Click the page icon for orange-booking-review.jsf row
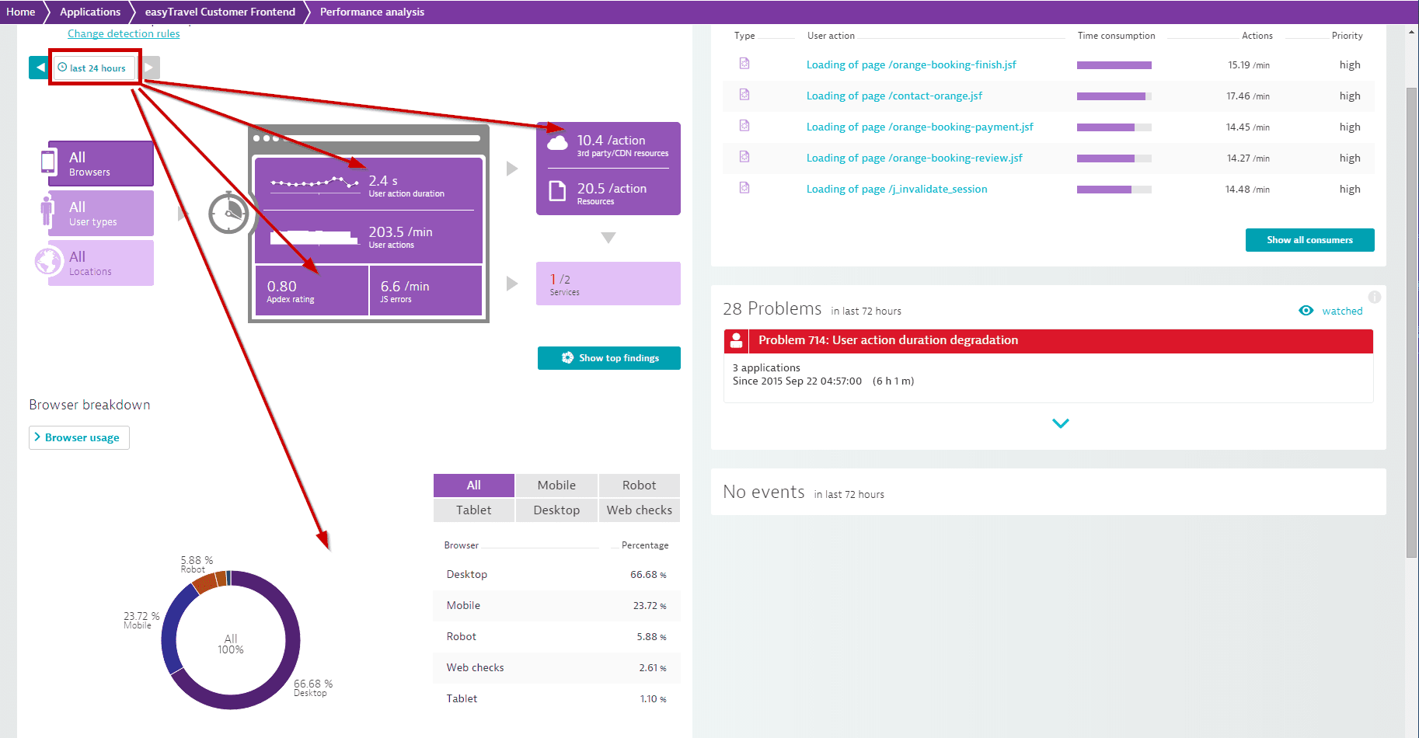 pos(744,157)
